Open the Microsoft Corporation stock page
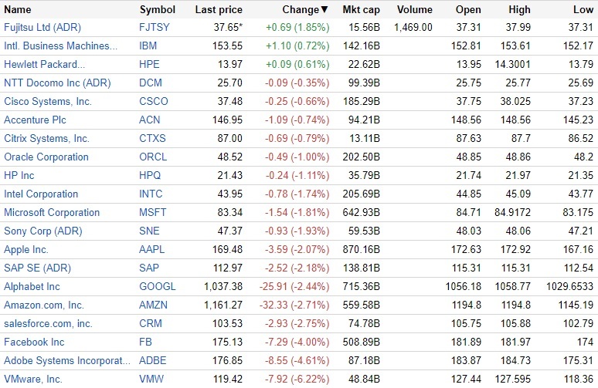Viewport: 598px width, 388px height. coord(52,213)
